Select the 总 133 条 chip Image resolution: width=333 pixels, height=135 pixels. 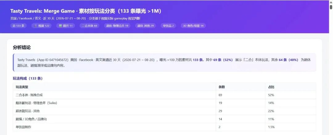click(x=18, y=26)
